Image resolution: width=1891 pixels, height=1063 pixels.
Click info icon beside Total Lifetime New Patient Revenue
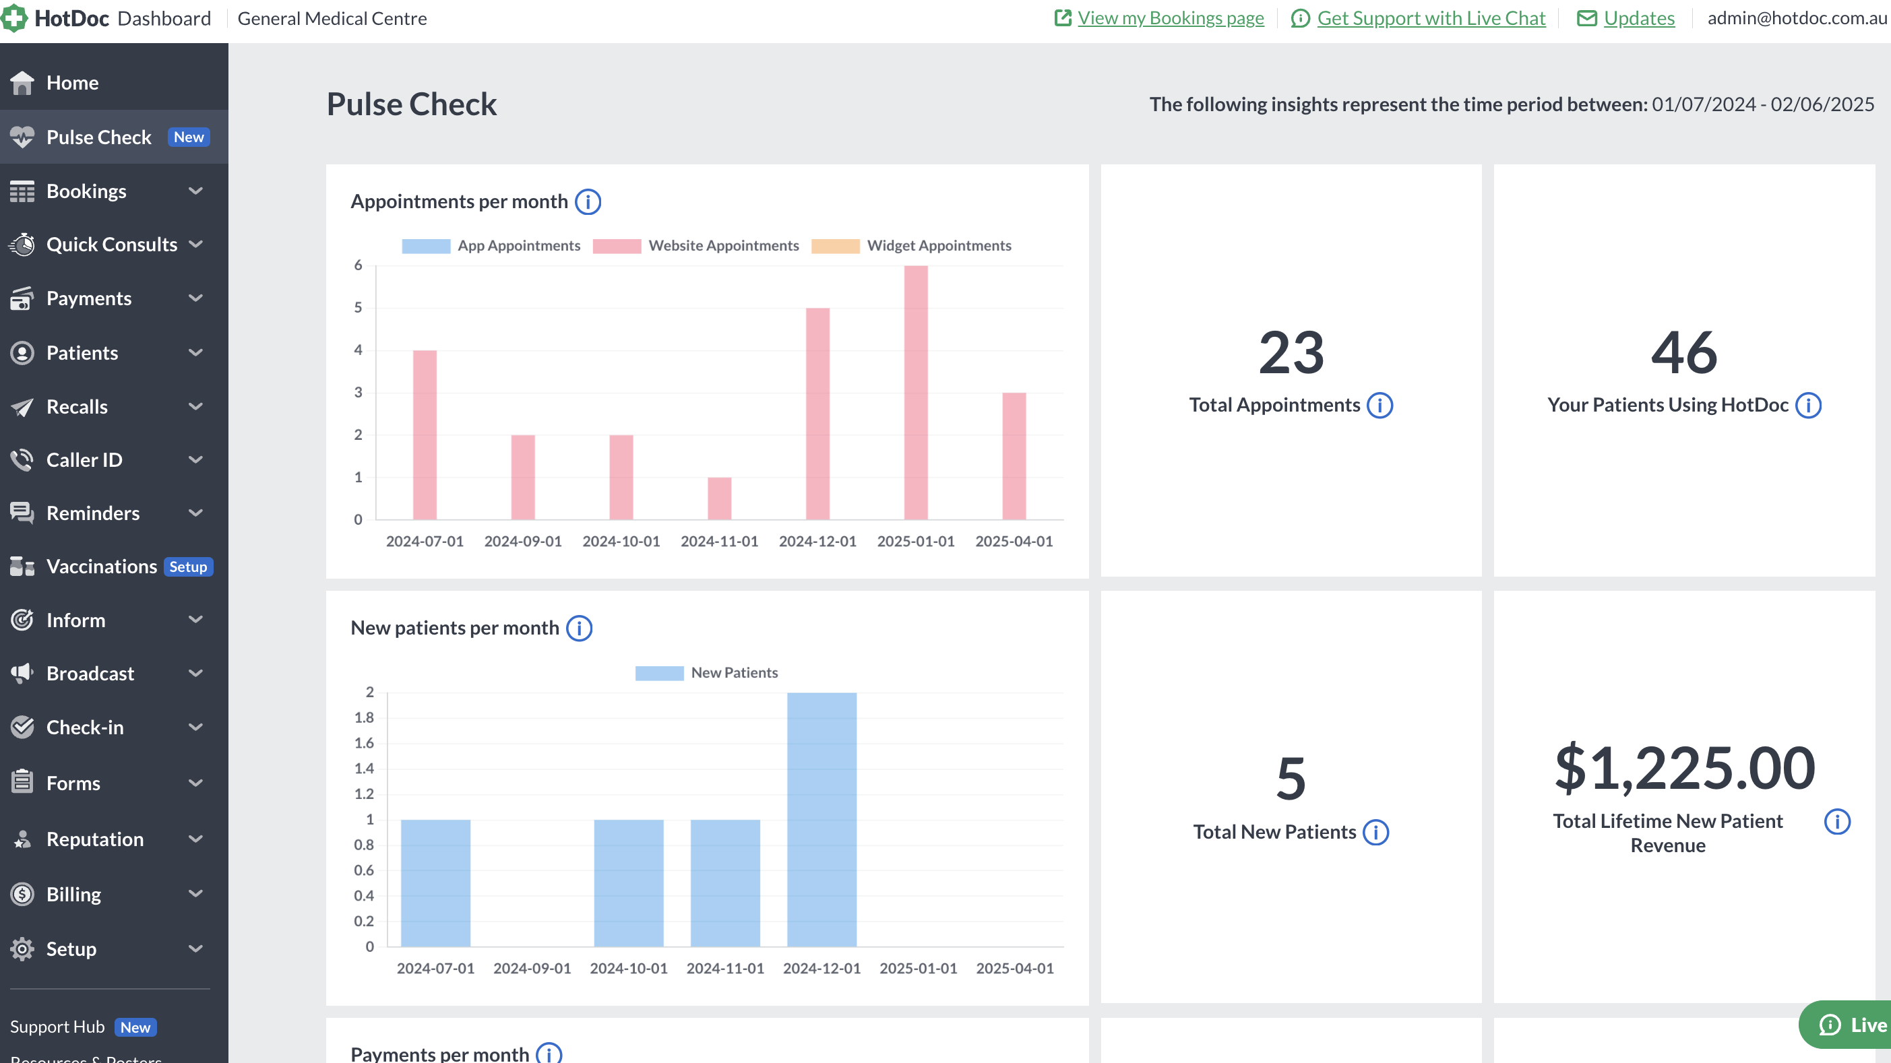(x=1836, y=821)
